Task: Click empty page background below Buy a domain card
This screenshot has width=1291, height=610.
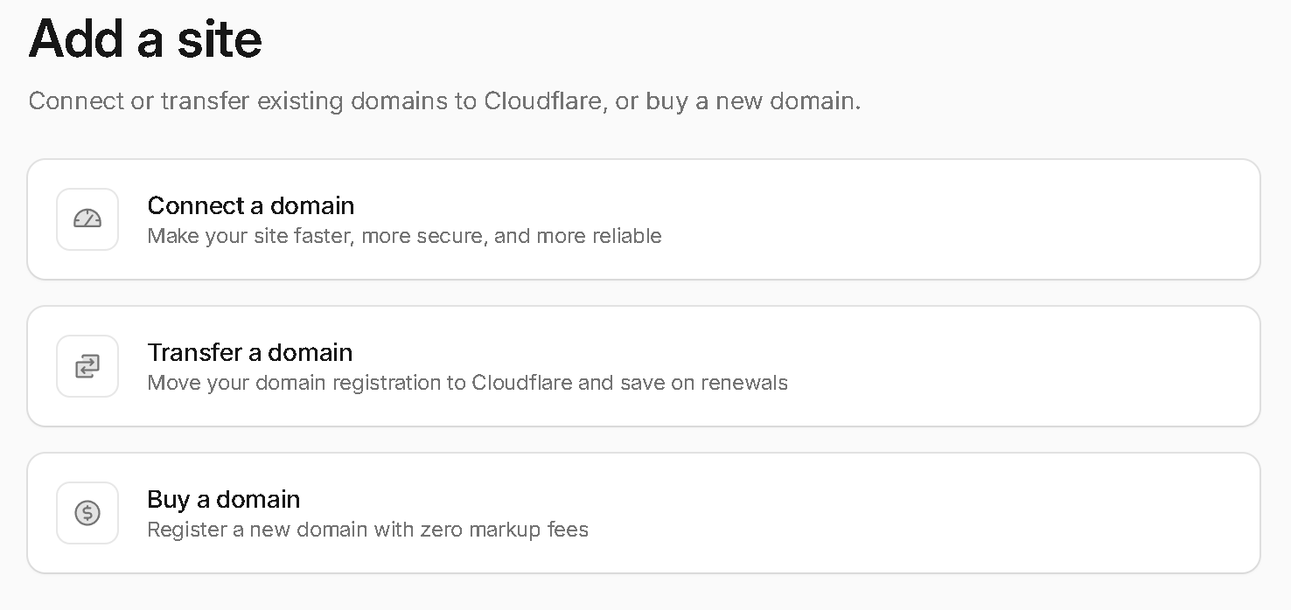Action: click(644, 594)
